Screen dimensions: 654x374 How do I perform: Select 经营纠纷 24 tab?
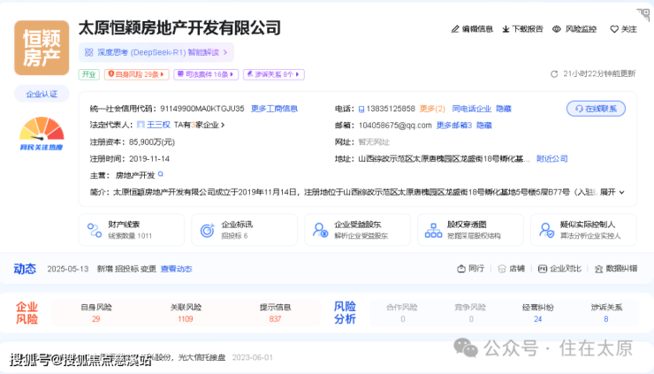coord(538,313)
